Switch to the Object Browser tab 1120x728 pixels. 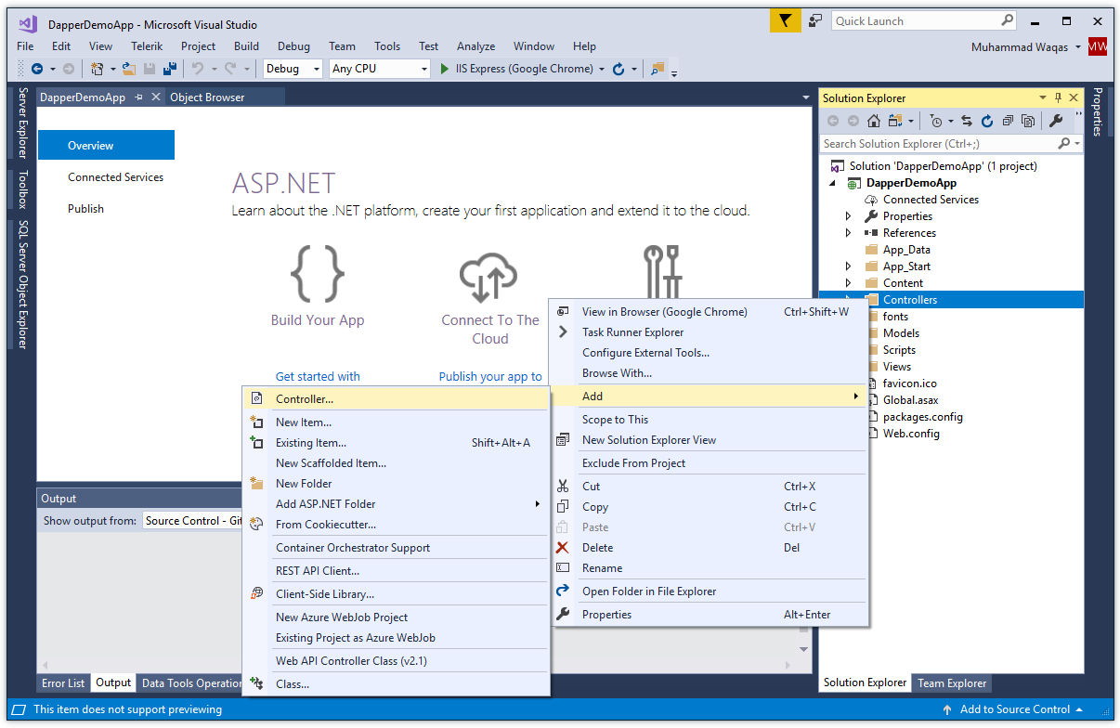tap(207, 97)
